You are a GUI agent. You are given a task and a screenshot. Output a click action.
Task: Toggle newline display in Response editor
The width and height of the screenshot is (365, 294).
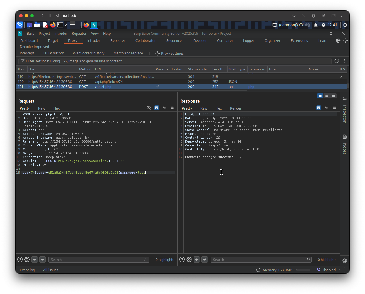tap(327, 108)
